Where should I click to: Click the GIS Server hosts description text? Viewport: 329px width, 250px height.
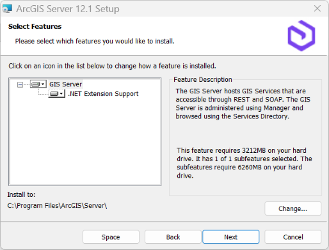(243, 104)
